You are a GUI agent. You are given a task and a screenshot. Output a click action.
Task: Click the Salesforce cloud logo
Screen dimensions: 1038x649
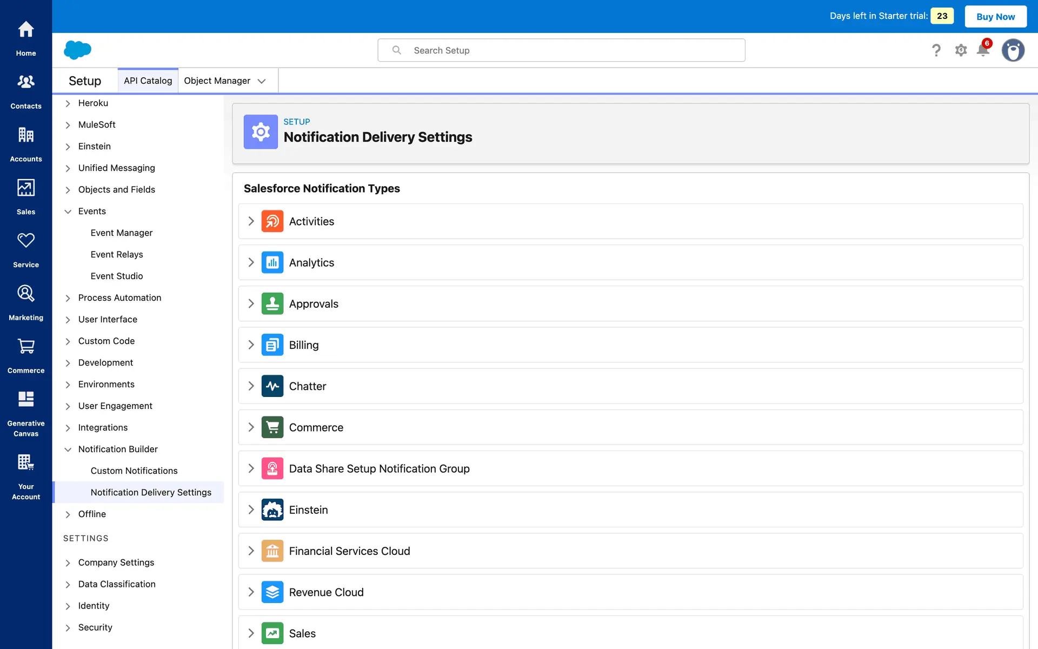78,50
